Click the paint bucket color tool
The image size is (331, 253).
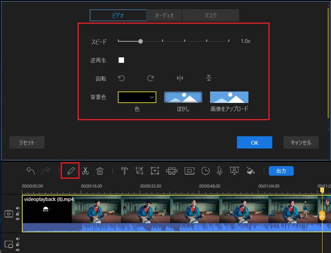click(x=251, y=171)
